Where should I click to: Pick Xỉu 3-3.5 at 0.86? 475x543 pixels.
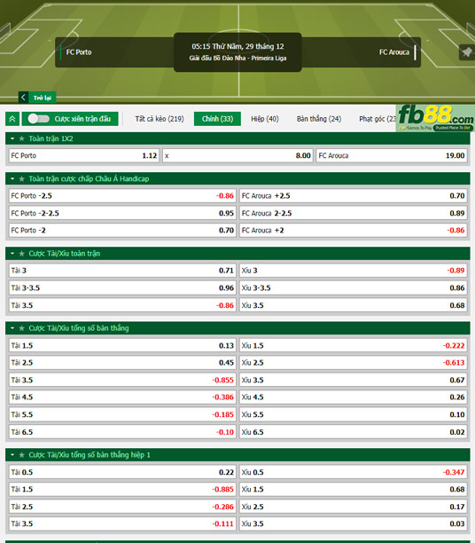point(354,287)
